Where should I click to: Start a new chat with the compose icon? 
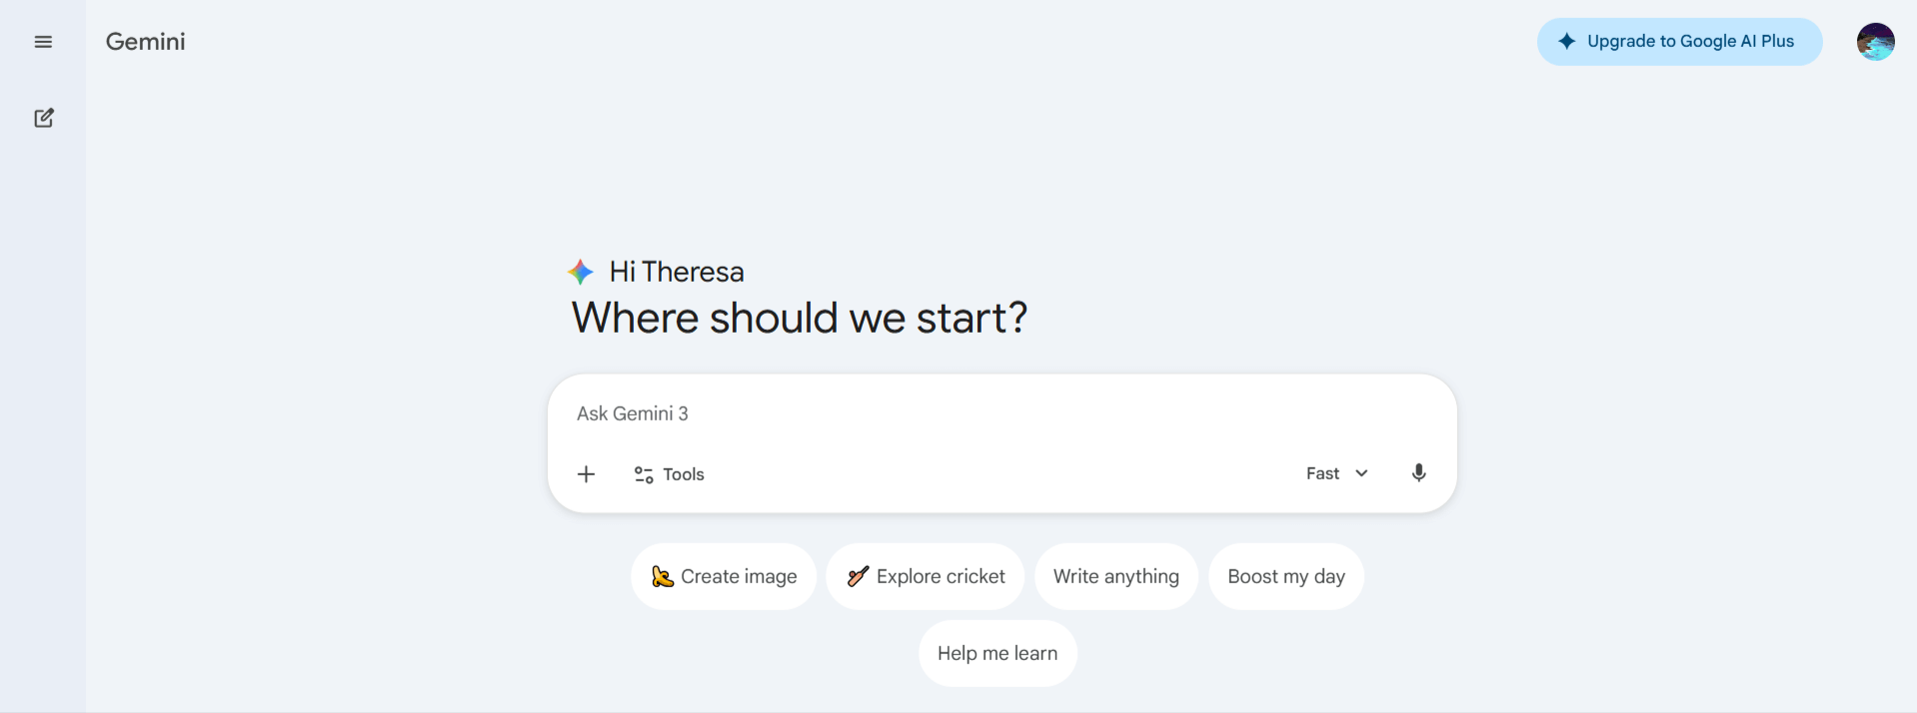pos(44,118)
